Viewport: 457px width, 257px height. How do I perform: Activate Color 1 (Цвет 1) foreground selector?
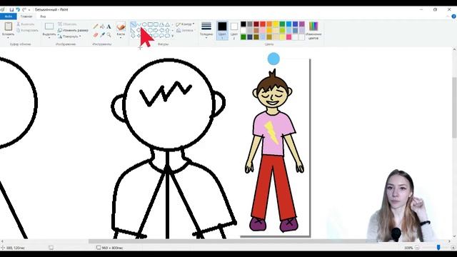[x=222, y=30]
